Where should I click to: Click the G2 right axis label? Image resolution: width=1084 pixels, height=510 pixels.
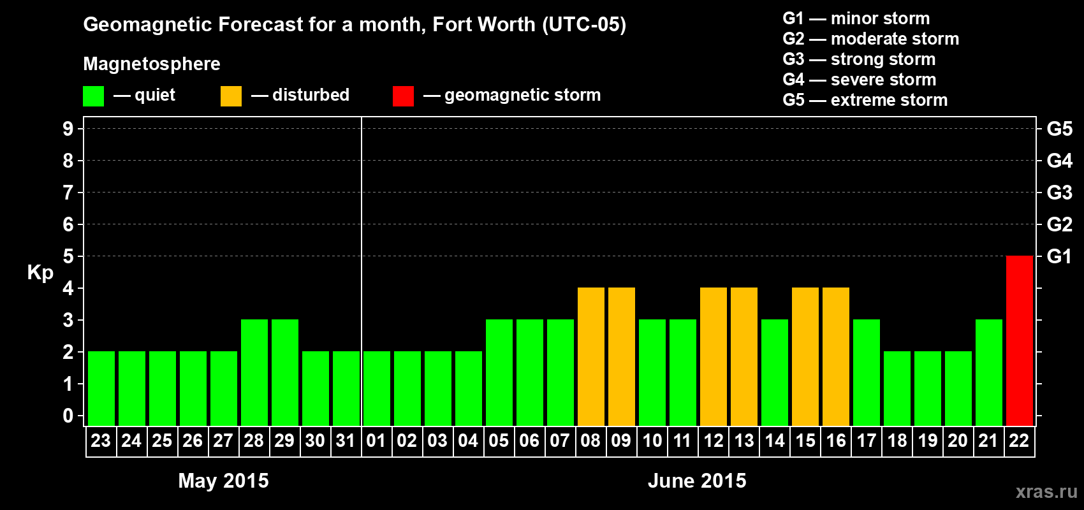(x=1059, y=224)
